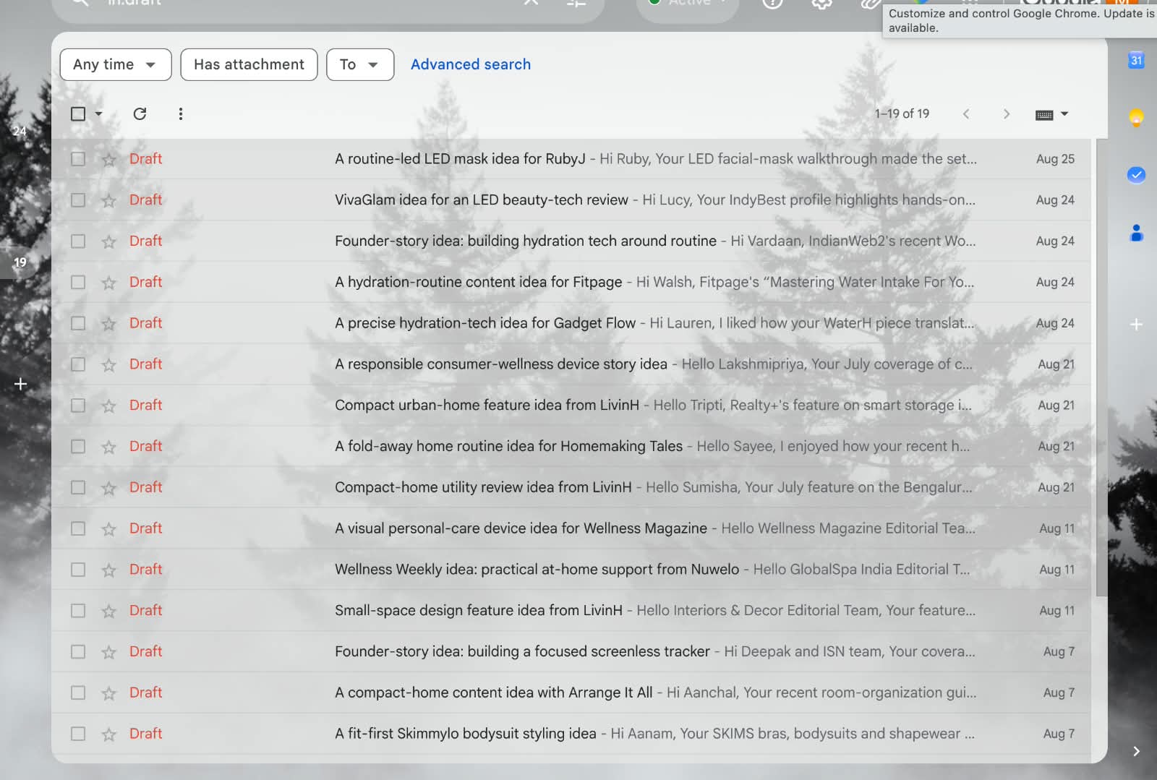The height and width of the screenshot is (780, 1157).
Task: Open Google Tasks in side panel
Action: pyautogui.click(x=1136, y=175)
